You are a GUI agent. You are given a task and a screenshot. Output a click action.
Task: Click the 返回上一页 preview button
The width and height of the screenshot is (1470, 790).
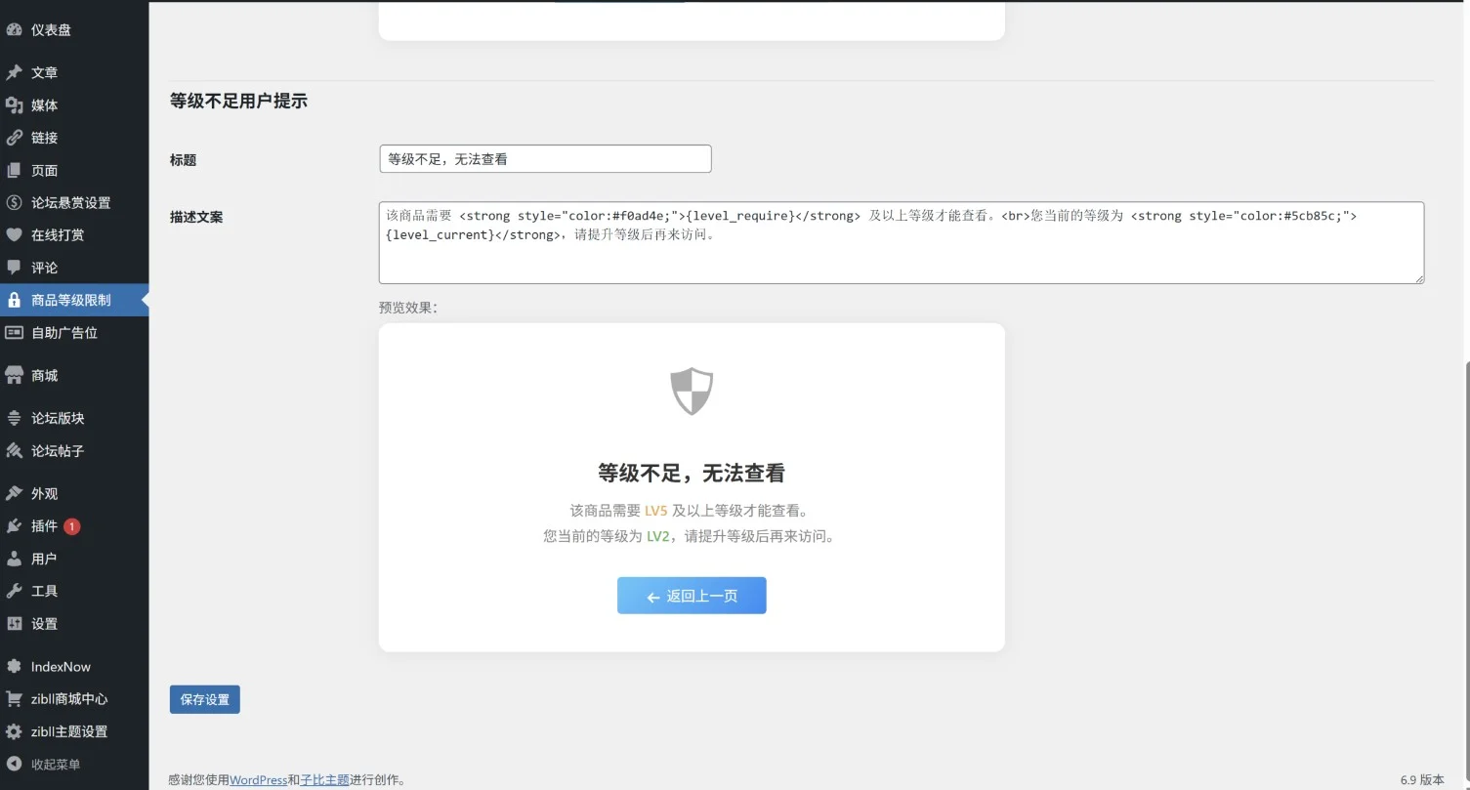pos(691,596)
